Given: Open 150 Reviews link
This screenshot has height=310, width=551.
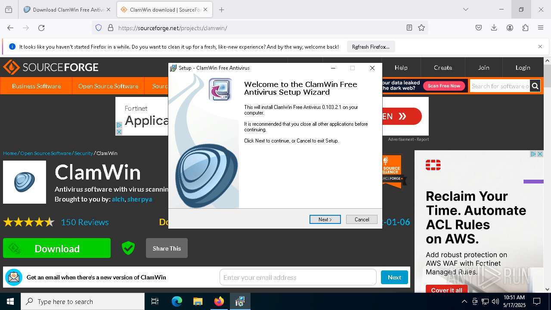Looking at the screenshot, I should 85,222.
